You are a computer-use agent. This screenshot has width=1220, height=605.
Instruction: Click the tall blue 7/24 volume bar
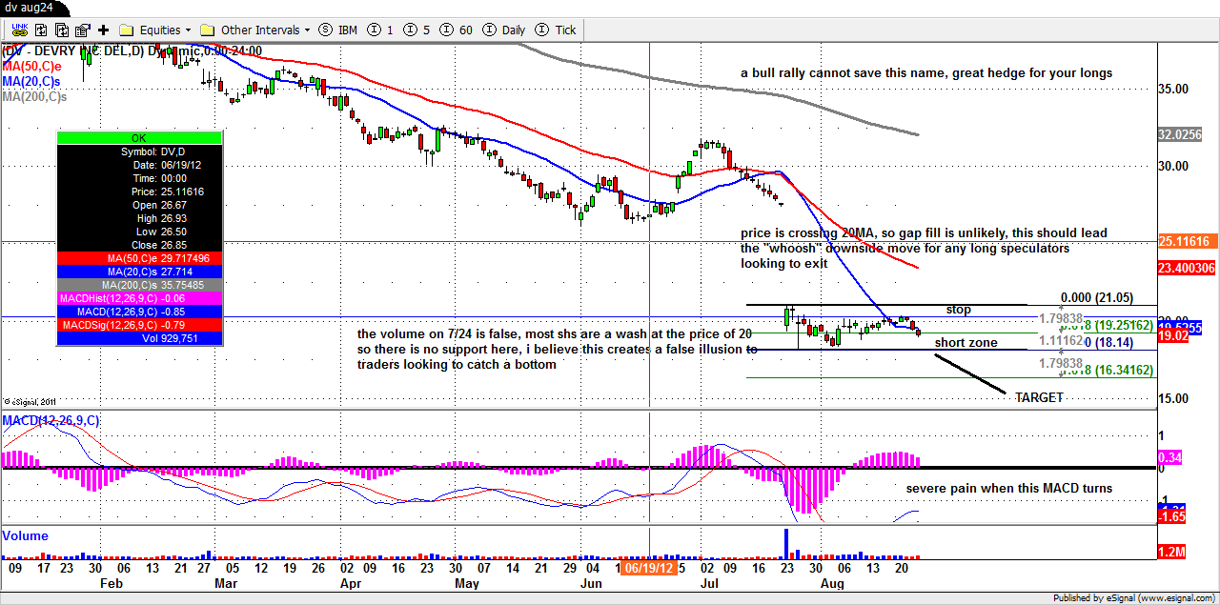(786, 542)
